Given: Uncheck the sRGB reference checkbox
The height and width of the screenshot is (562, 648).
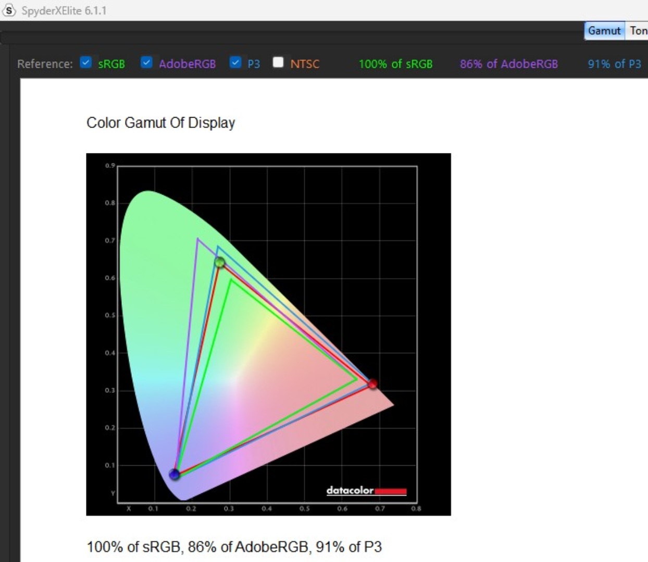Looking at the screenshot, I should (x=86, y=62).
